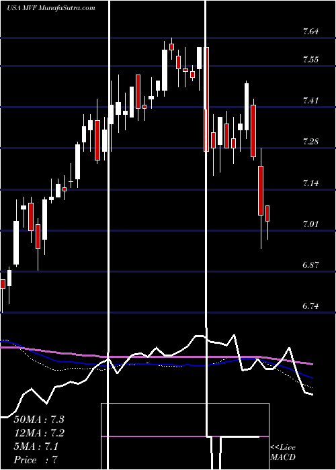The width and height of the screenshot is (336, 470).
Task: Click the USA MVF MunafaSutra.com title text
Action: pos(50,8)
